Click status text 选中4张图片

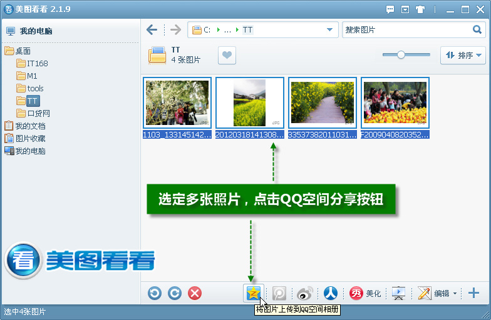coord(25,311)
